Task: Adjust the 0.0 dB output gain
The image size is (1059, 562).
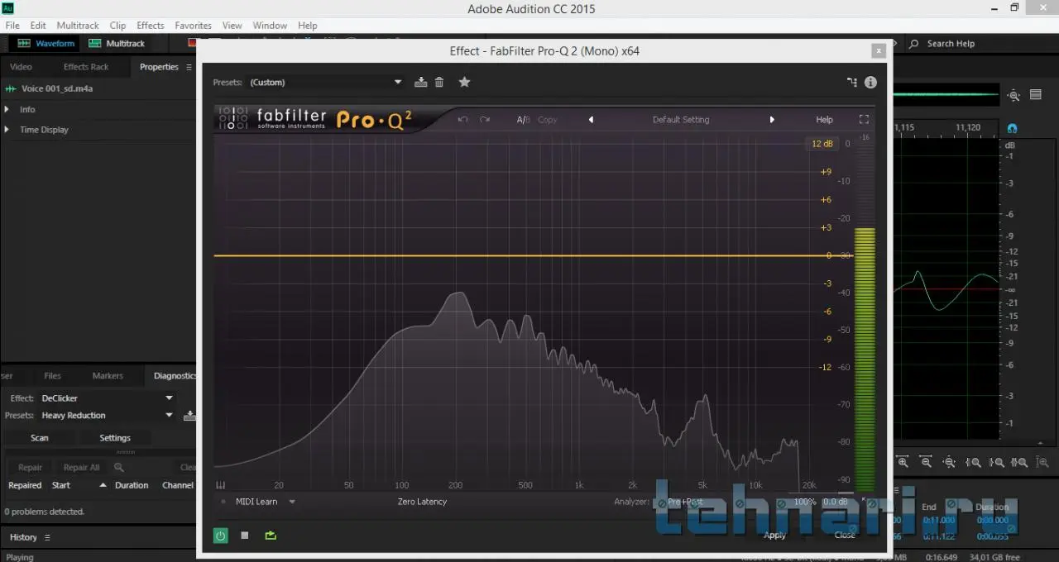Action: (835, 502)
